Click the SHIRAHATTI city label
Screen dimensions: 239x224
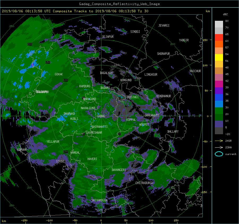point(100,127)
